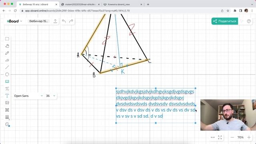Click the bottom-right text box handle
Image resolution: width=256 pixels, height=144 pixels.
point(196,123)
